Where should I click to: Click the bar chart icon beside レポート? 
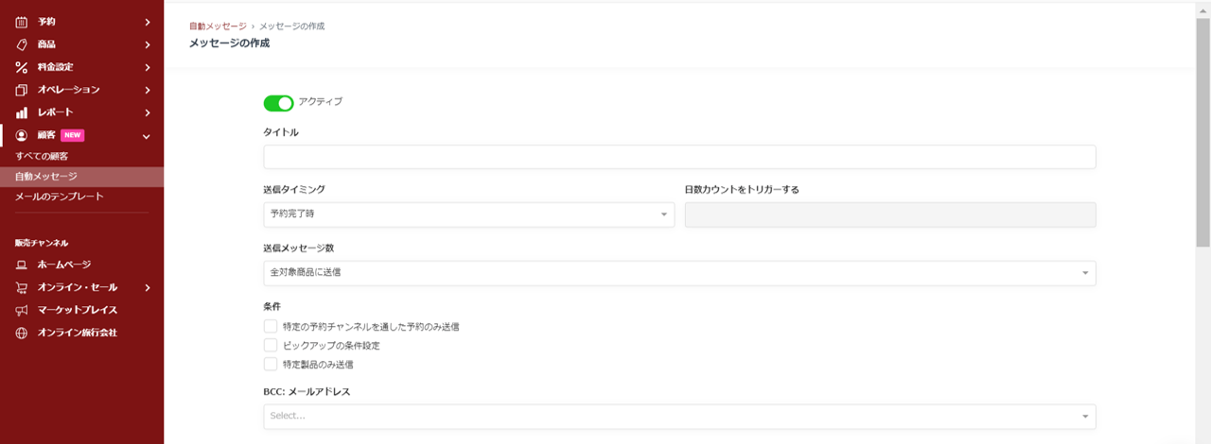tap(22, 112)
